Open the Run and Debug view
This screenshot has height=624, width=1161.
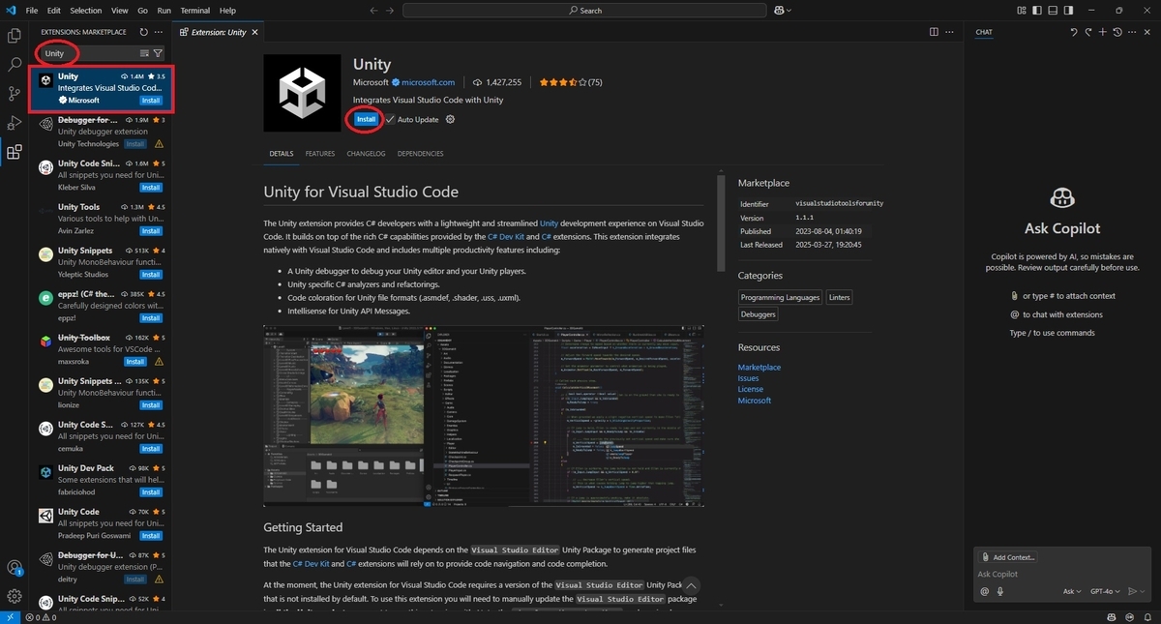point(15,123)
